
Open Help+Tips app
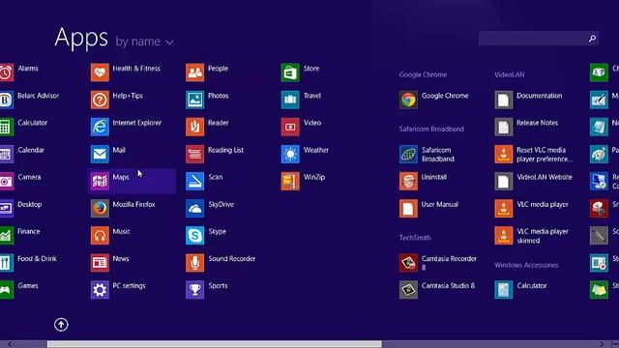coord(117,100)
